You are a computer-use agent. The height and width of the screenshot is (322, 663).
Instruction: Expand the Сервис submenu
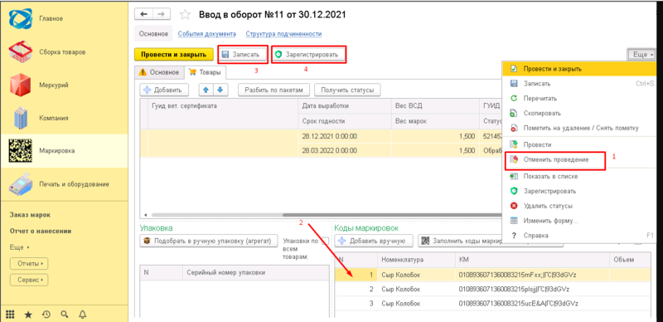pyautogui.click(x=29, y=280)
